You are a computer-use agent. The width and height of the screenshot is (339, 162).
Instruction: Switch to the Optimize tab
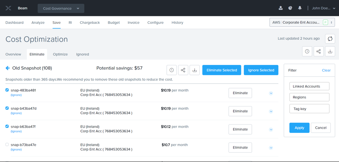click(x=60, y=54)
